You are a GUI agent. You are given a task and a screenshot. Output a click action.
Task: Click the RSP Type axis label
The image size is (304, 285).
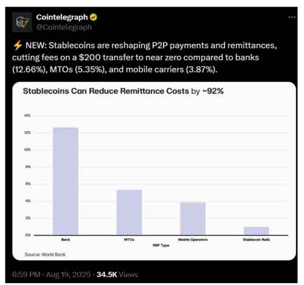click(x=161, y=246)
